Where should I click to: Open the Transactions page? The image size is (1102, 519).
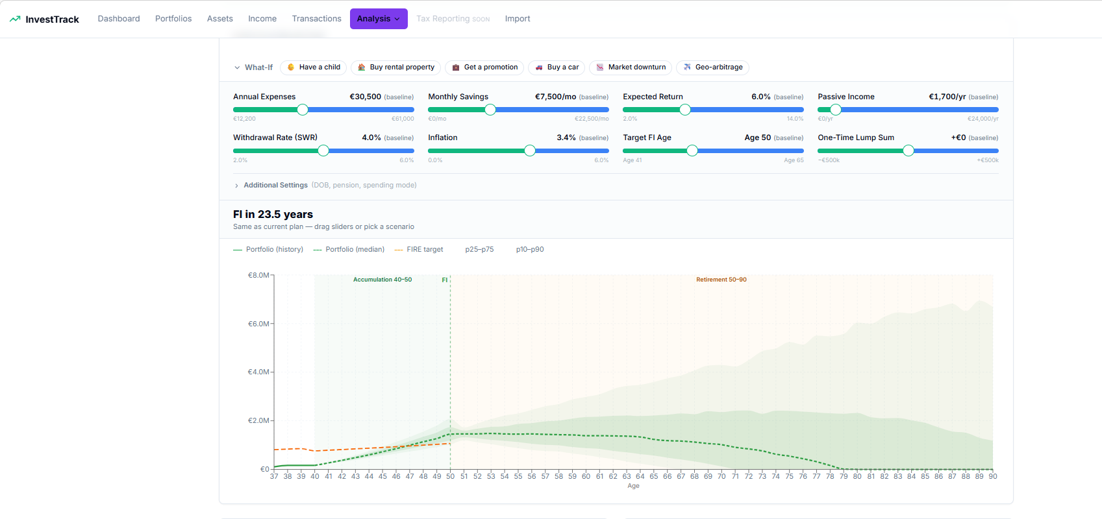pos(316,19)
